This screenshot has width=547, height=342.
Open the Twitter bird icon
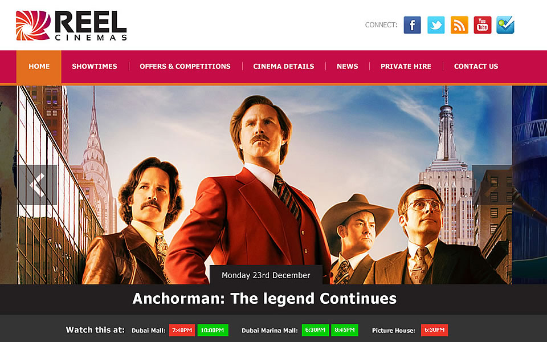pyautogui.click(x=436, y=25)
